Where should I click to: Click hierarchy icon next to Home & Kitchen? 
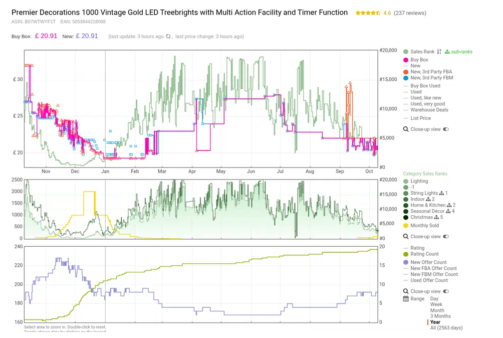pos(449,205)
